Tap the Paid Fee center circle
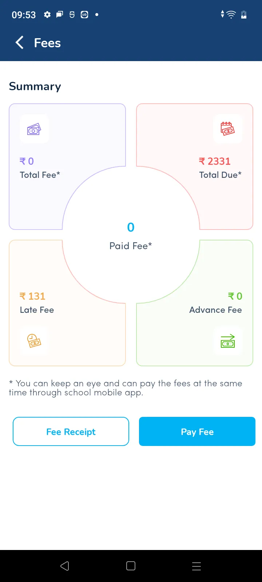Screen dimensions: 262x582 pos(131,235)
